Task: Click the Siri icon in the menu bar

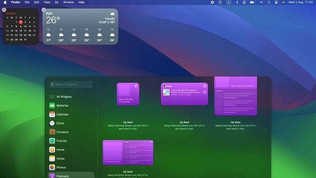Action: point(283,2)
